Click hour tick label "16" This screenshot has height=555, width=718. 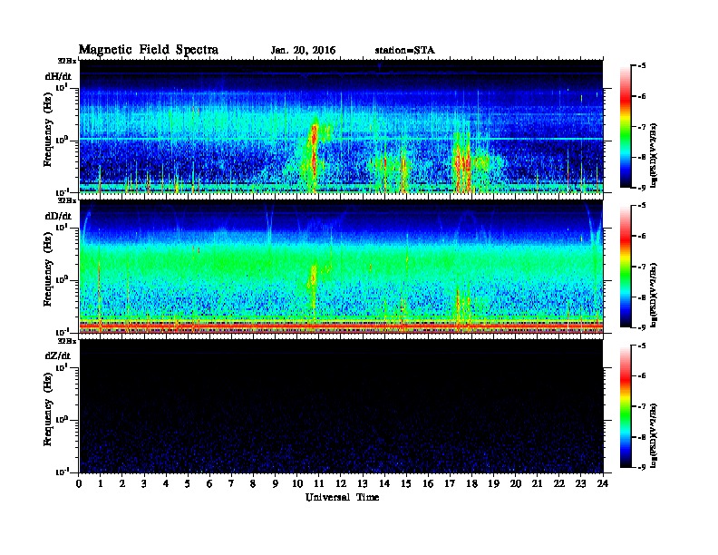(428, 483)
